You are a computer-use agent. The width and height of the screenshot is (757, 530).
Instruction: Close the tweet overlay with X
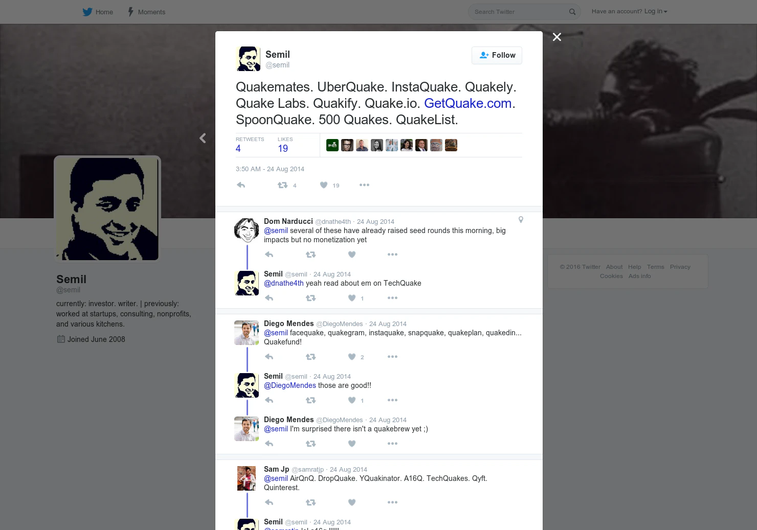[x=557, y=37]
